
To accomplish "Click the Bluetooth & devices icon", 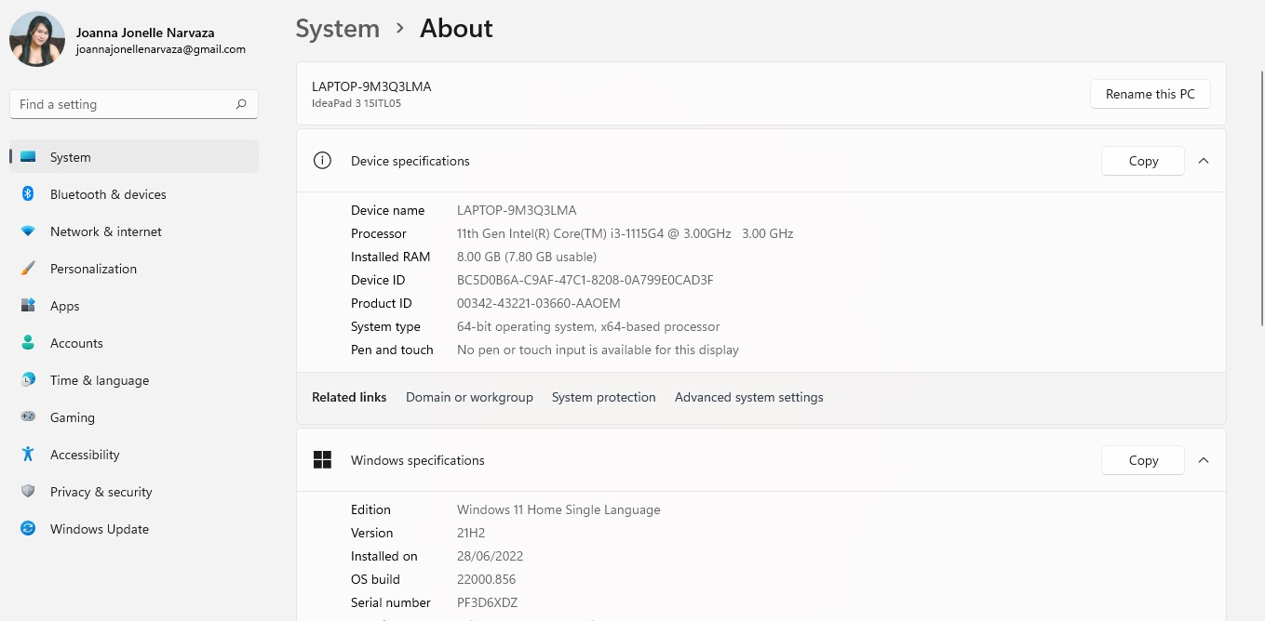I will (x=28, y=194).
